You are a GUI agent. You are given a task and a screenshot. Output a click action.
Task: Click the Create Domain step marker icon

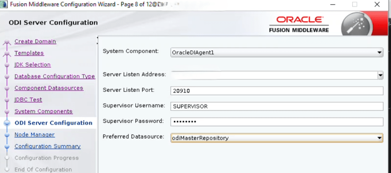pyautogui.click(x=6, y=43)
